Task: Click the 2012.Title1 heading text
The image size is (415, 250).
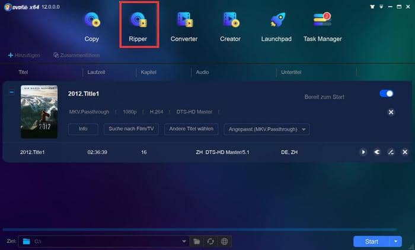Action: tap(84, 93)
